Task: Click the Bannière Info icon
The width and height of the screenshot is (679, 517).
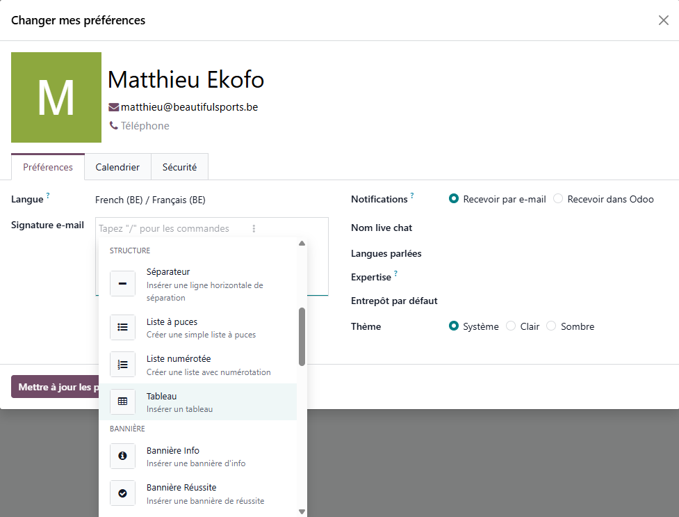Action: coord(122,456)
